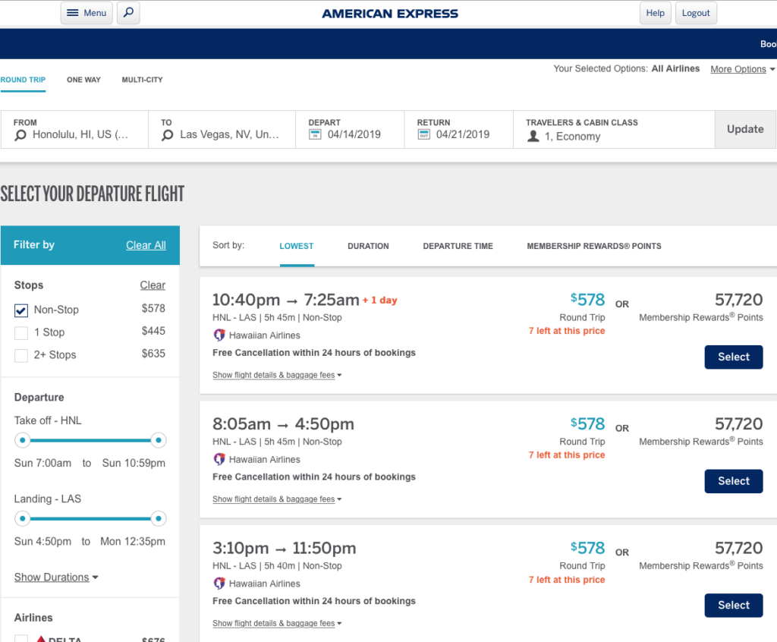Click the Landing LAS left slider handle
Screen dimensions: 777x642
pos(22,518)
